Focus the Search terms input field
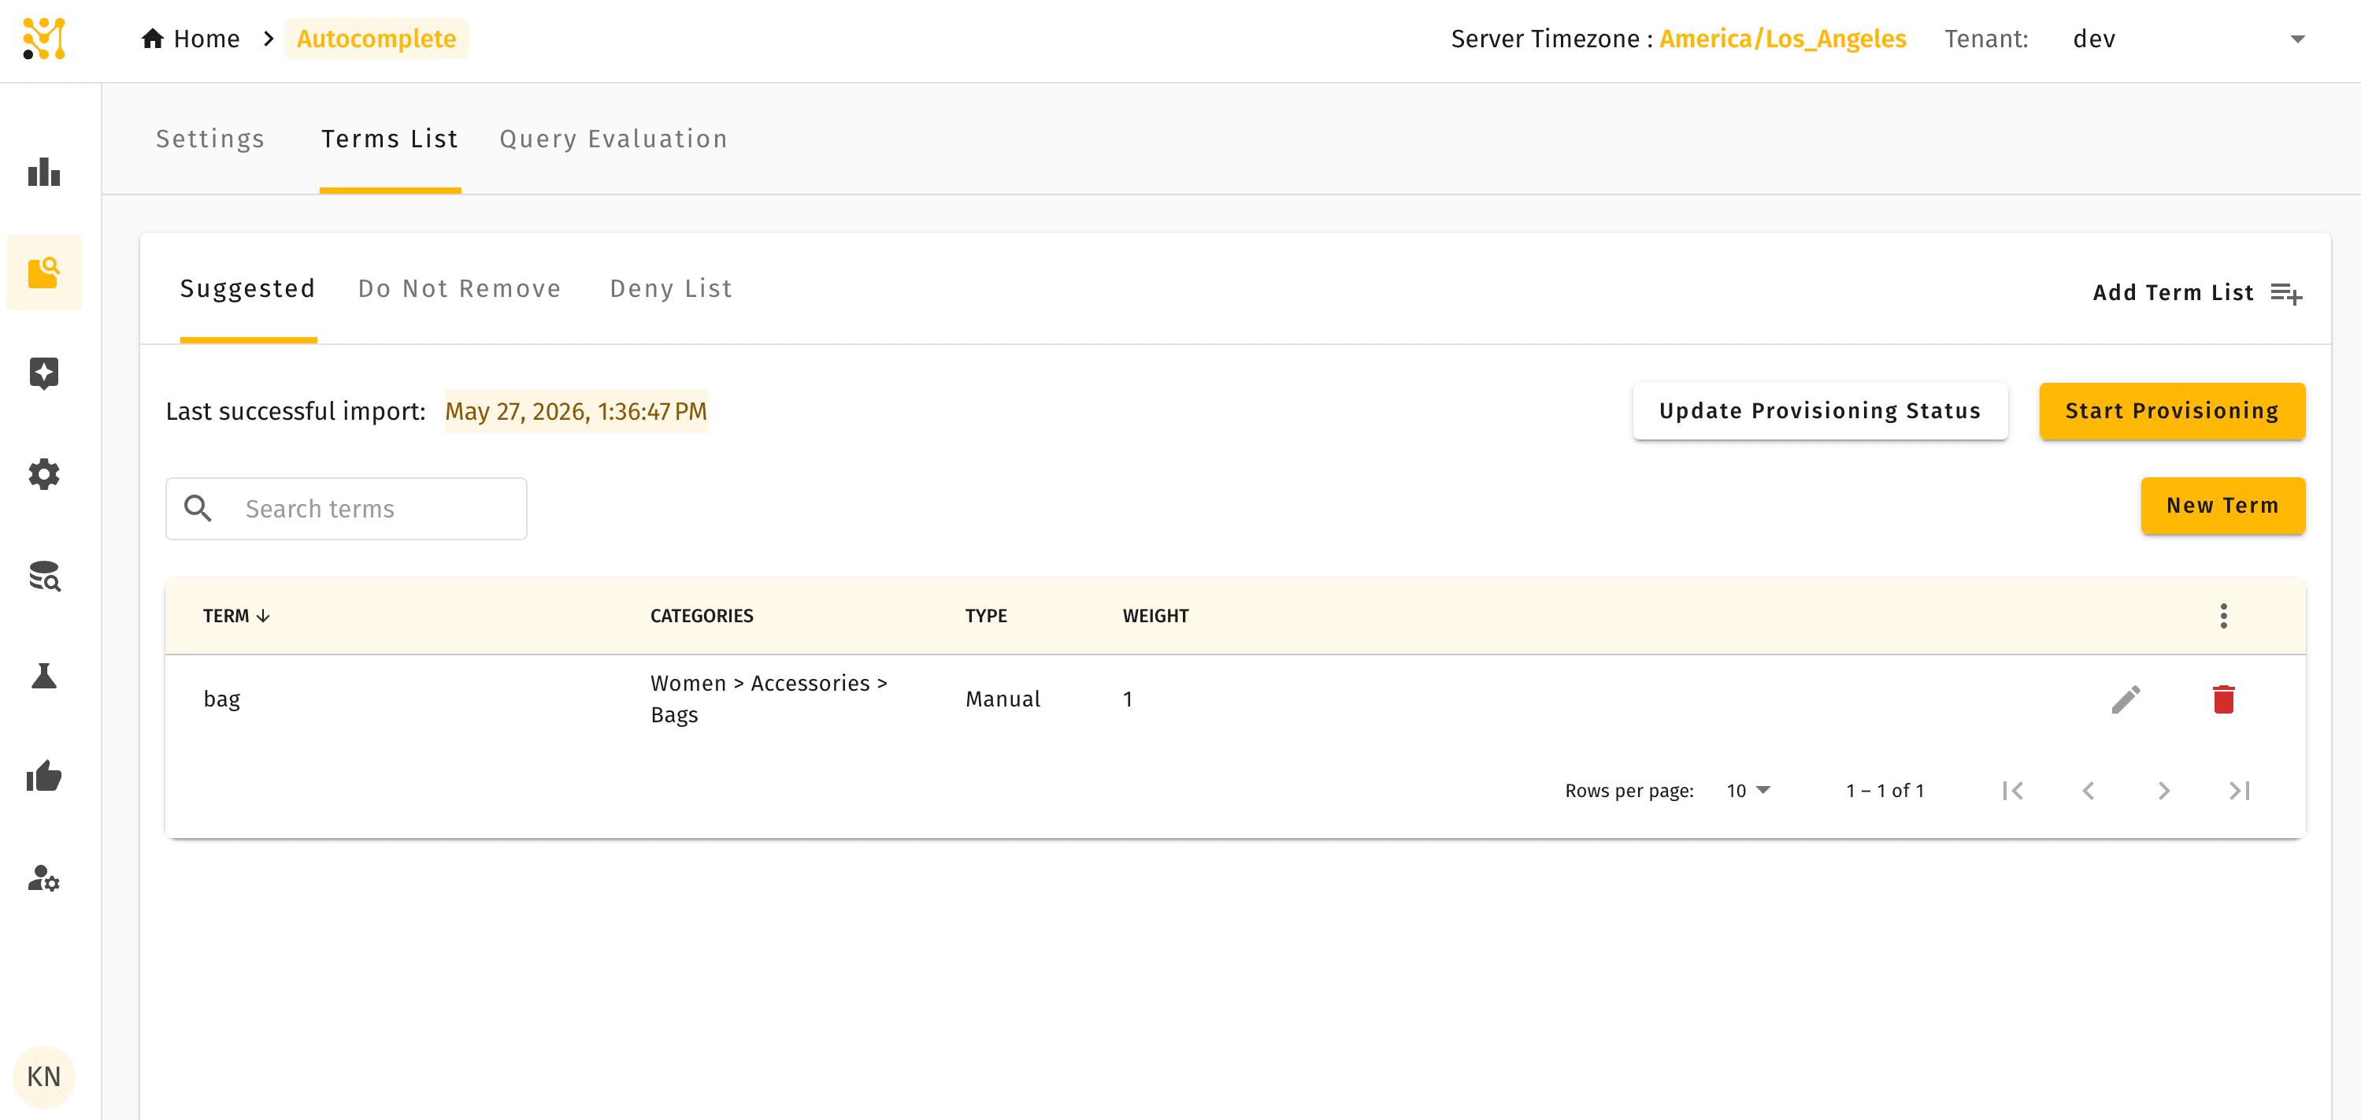The height and width of the screenshot is (1120, 2361). (347, 508)
